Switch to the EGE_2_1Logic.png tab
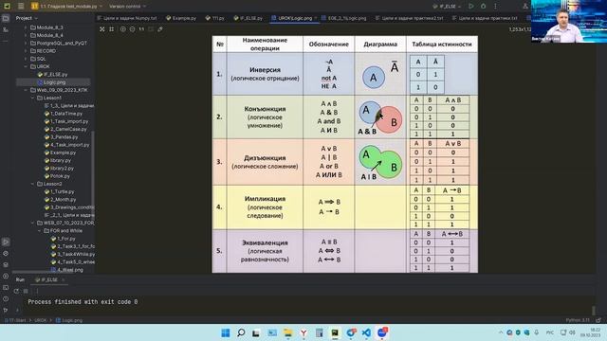 (x=344, y=18)
